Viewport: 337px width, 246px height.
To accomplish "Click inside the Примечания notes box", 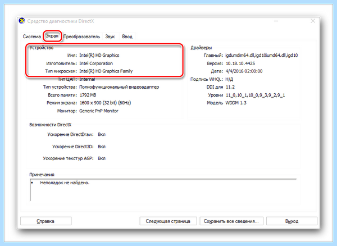I will (x=163, y=190).
